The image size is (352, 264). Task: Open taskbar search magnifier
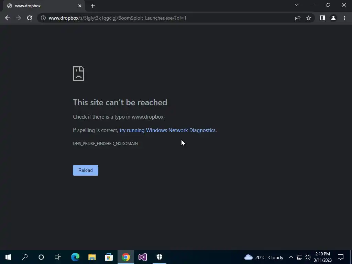(25, 257)
